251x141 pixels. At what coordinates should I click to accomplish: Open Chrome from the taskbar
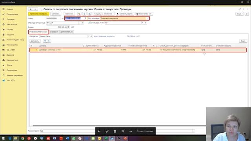pos(23,138)
